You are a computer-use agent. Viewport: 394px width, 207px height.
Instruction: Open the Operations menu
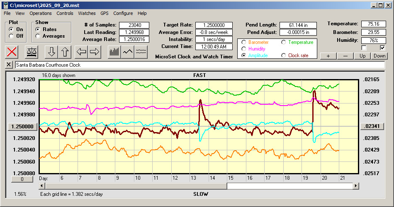41,13
